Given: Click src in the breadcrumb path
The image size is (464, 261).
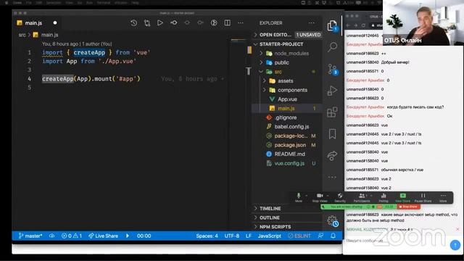Looking at the screenshot, I should 22,35.
